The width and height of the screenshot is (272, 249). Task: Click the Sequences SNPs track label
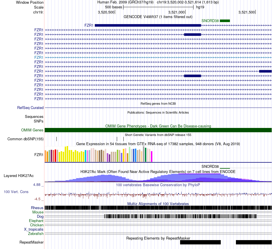click(x=34, y=119)
